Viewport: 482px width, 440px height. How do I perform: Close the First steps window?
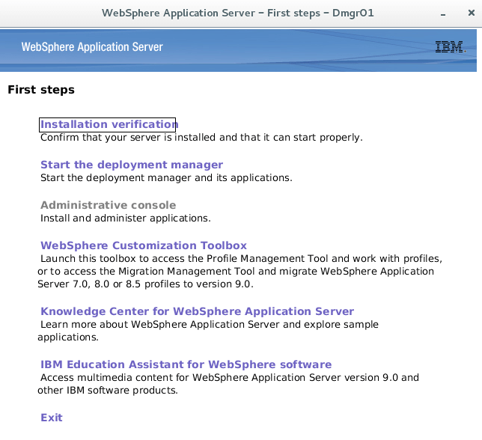pyautogui.click(x=472, y=13)
